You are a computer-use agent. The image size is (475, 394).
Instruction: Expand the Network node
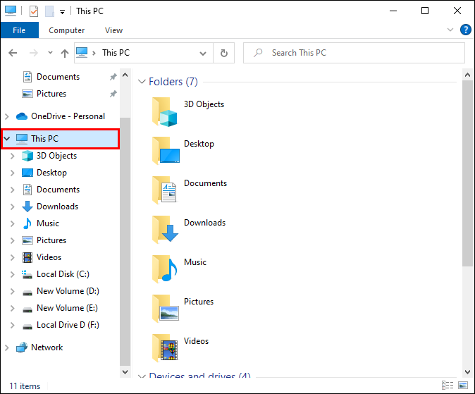click(7, 348)
